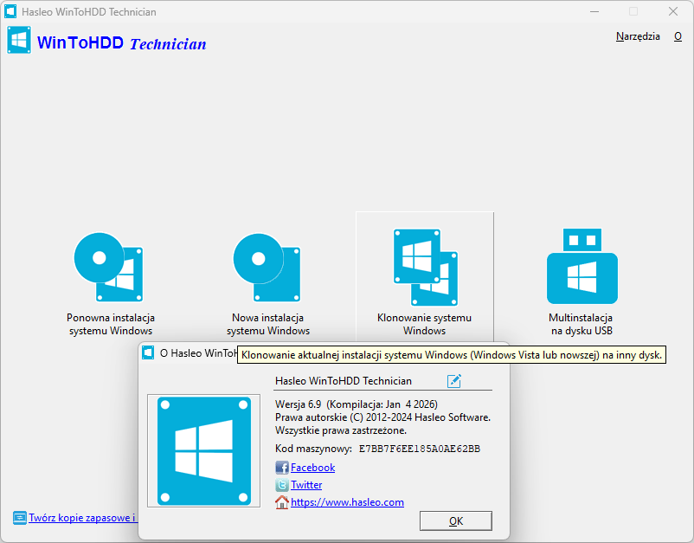Open the Narzędzia menu
Viewport: 694px width, 543px height.
(x=638, y=36)
